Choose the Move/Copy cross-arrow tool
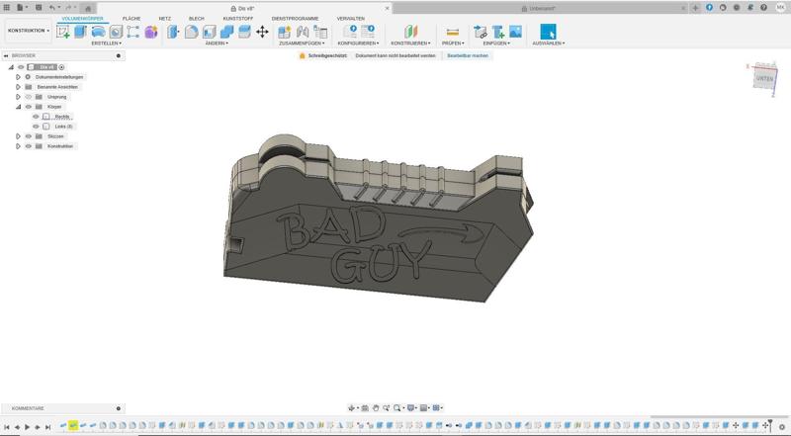The width and height of the screenshot is (791, 436). tap(262, 32)
